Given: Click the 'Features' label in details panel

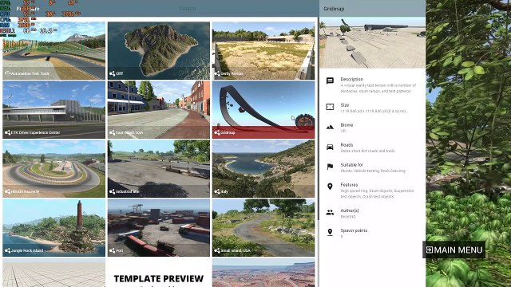Looking at the screenshot, I should point(349,184).
